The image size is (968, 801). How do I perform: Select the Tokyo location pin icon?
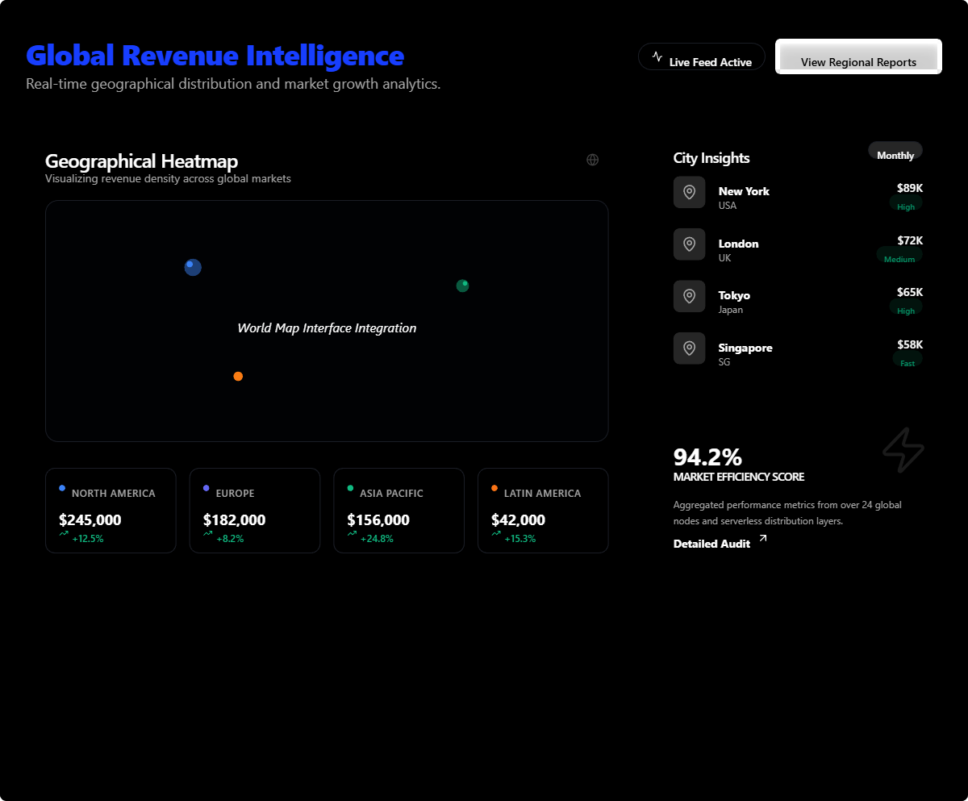(x=689, y=296)
